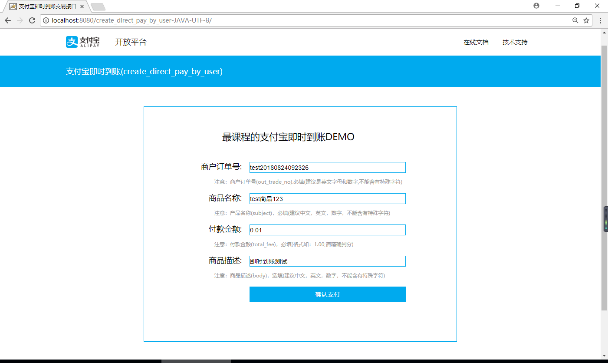Click the Chrome user profile icon
The width and height of the screenshot is (608, 363).
536,6
